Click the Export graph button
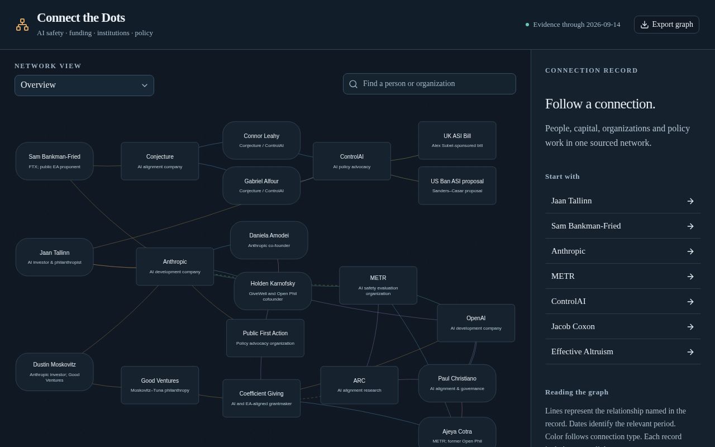Image resolution: width=715 pixels, height=447 pixels. pyautogui.click(x=666, y=25)
